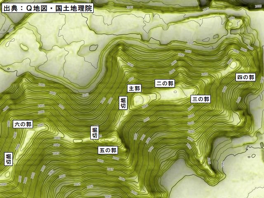
Task: Click the small circular contour beneath 二の郭 label
Action: click(175, 92)
